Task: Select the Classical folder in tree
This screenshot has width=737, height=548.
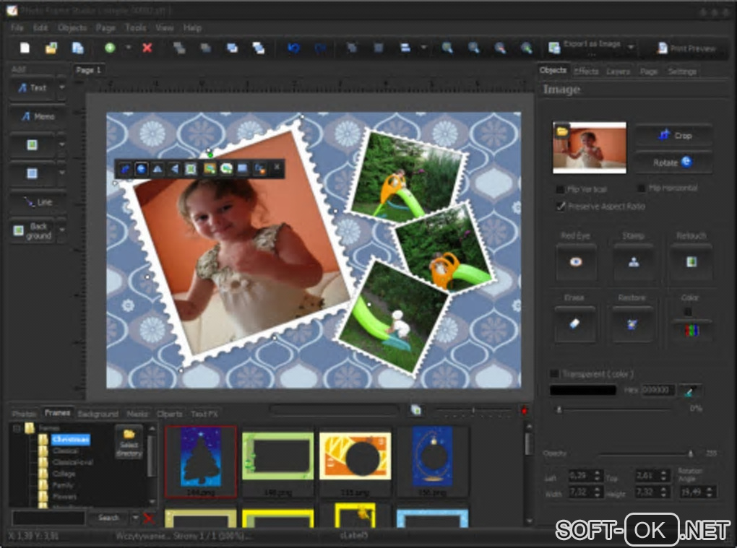Action: click(x=65, y=451)
